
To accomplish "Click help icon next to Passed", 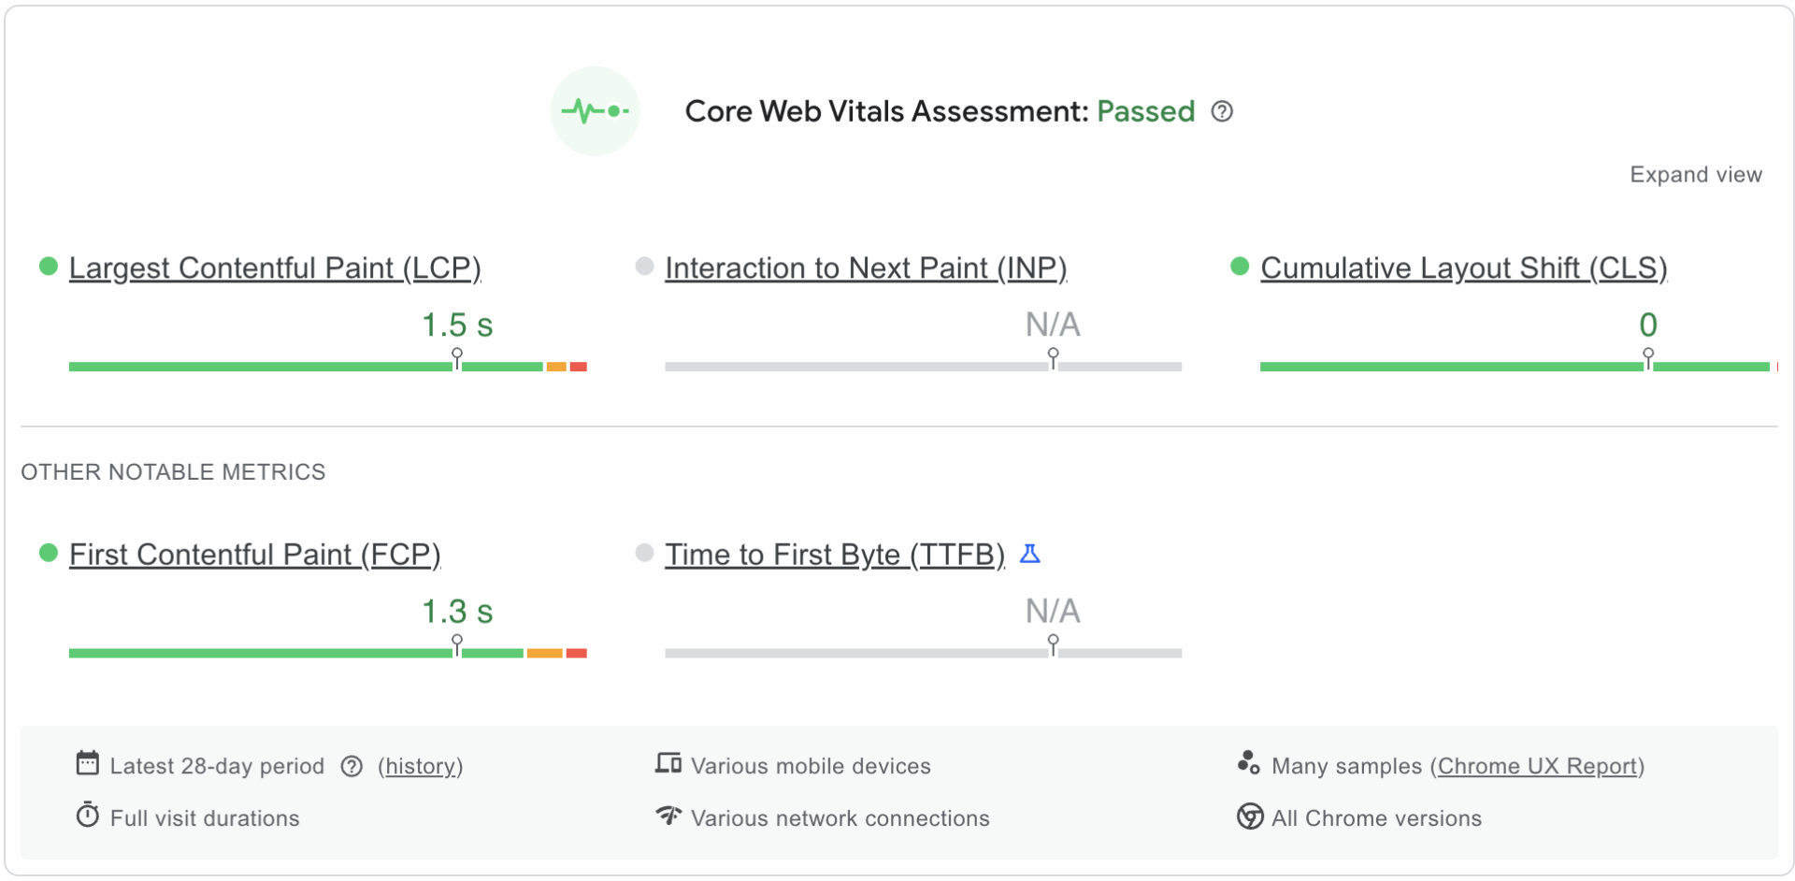I will pos(1222,112).
